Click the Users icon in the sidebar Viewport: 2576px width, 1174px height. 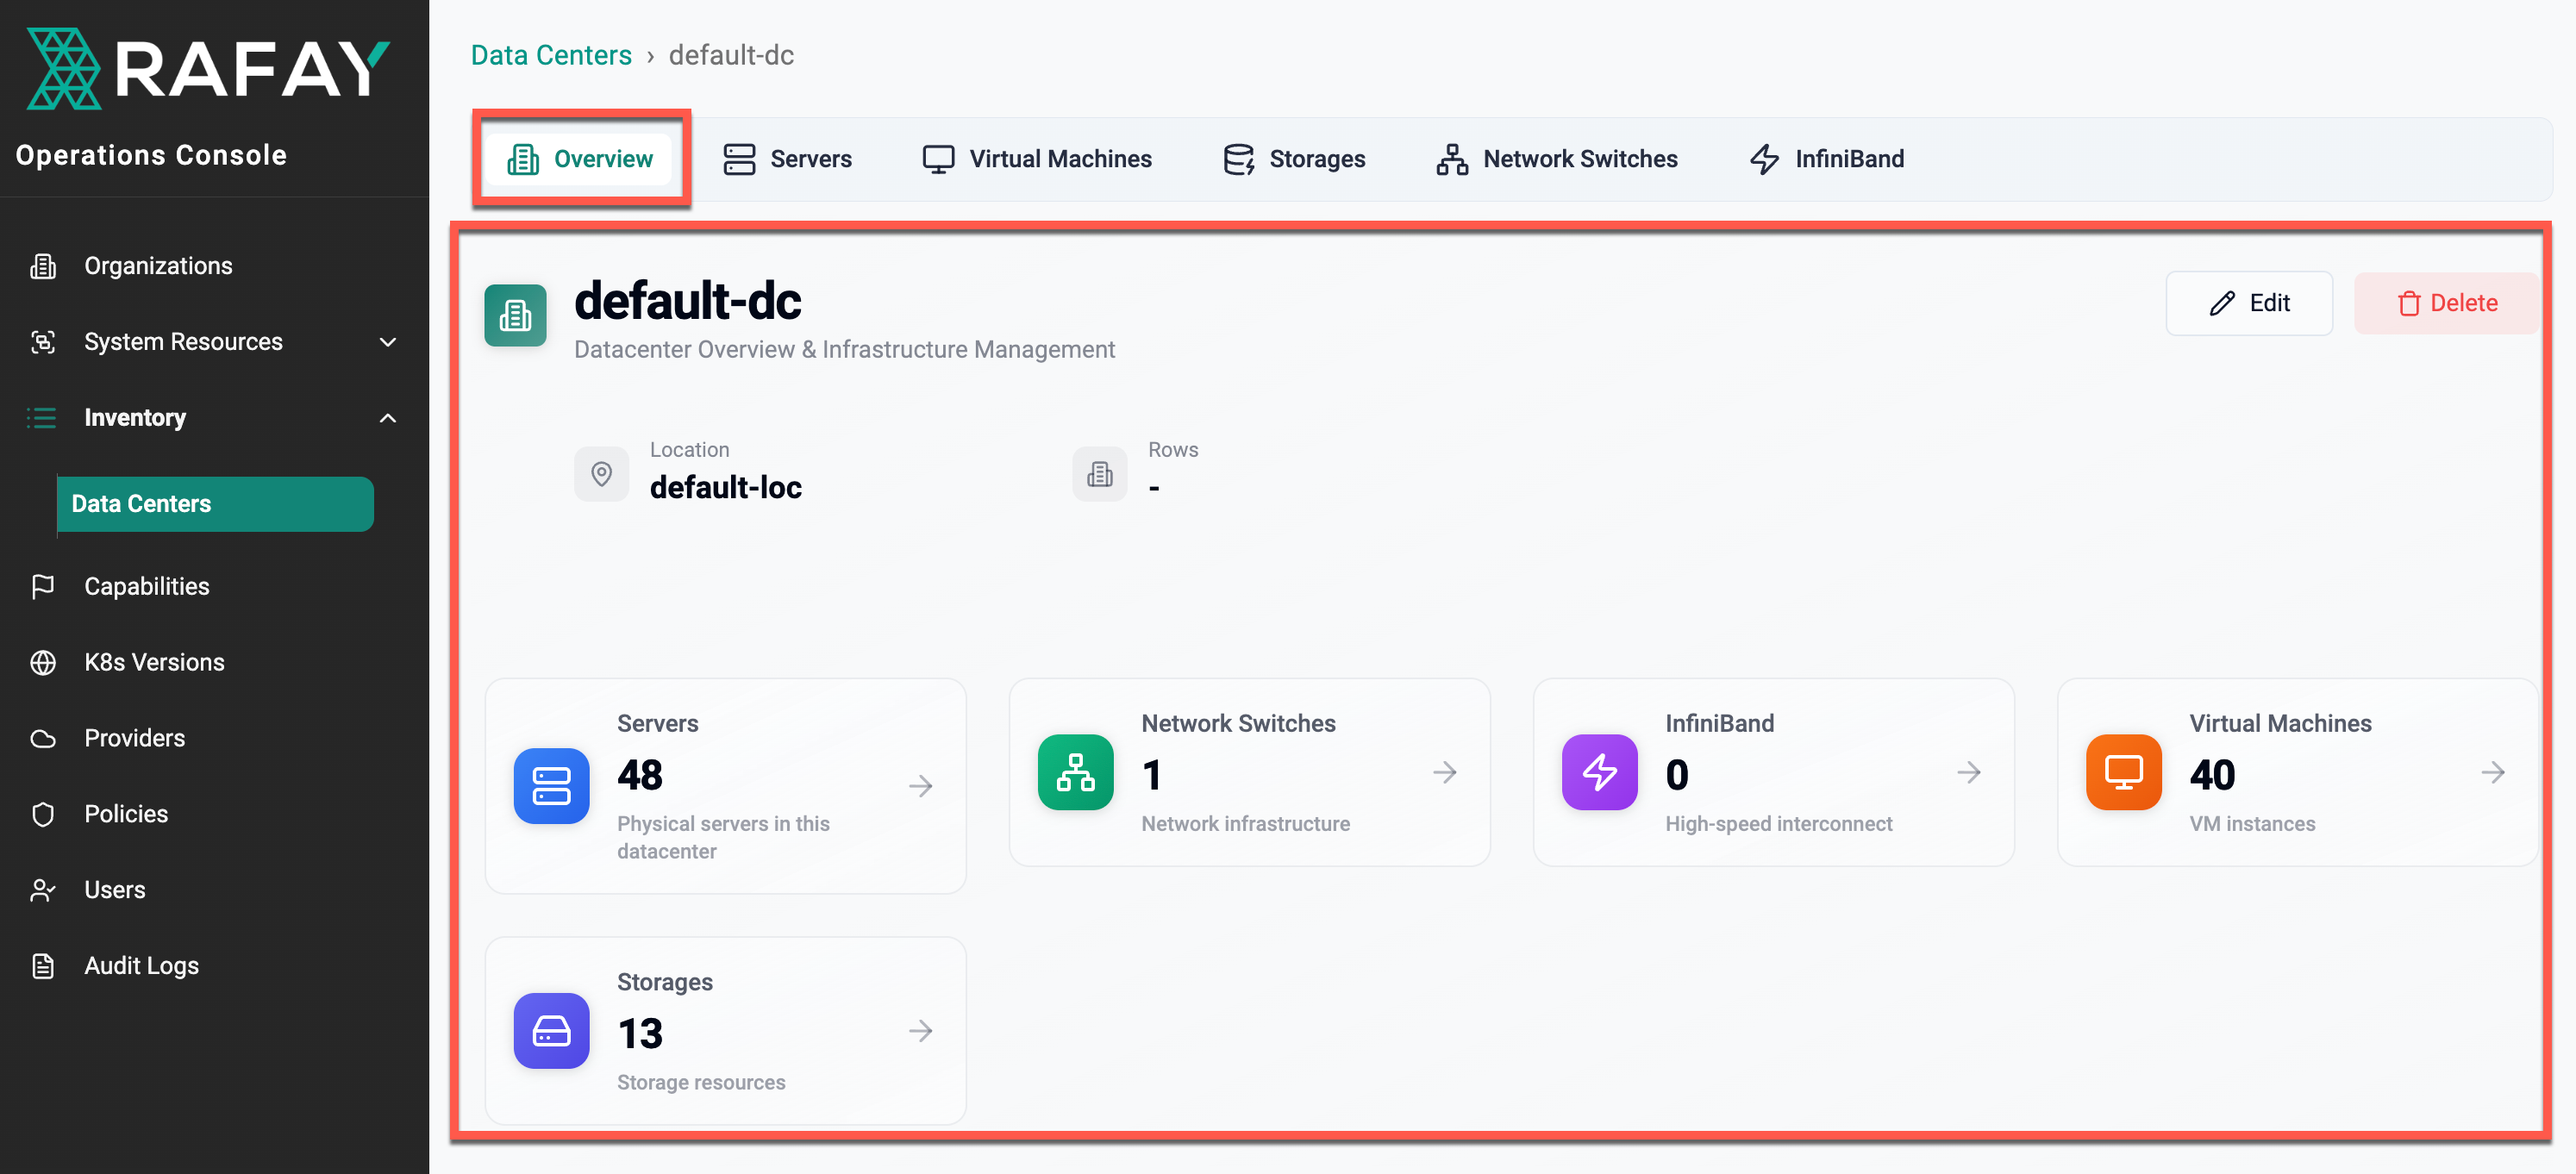click(x=43, y=889)
